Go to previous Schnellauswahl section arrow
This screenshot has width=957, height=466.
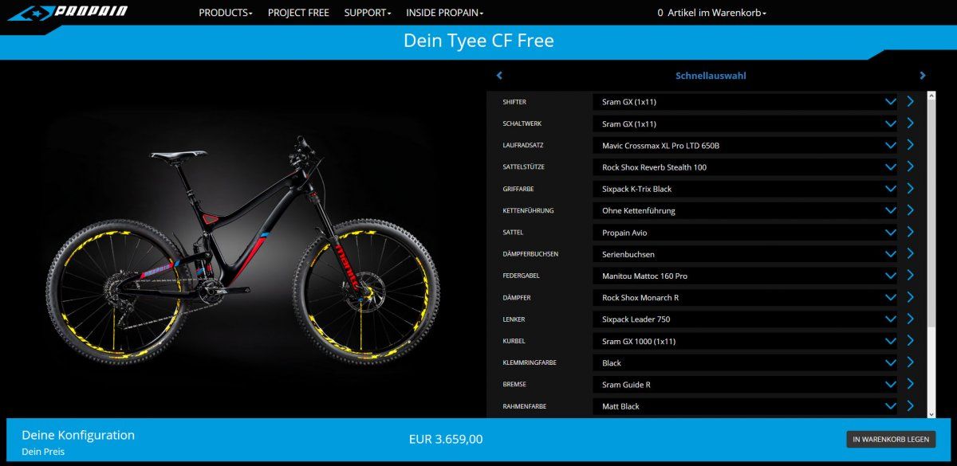tap(499, 76)
